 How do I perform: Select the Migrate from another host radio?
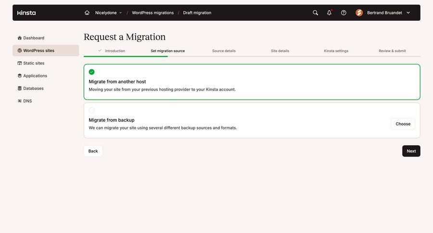(x=91, y=72)
